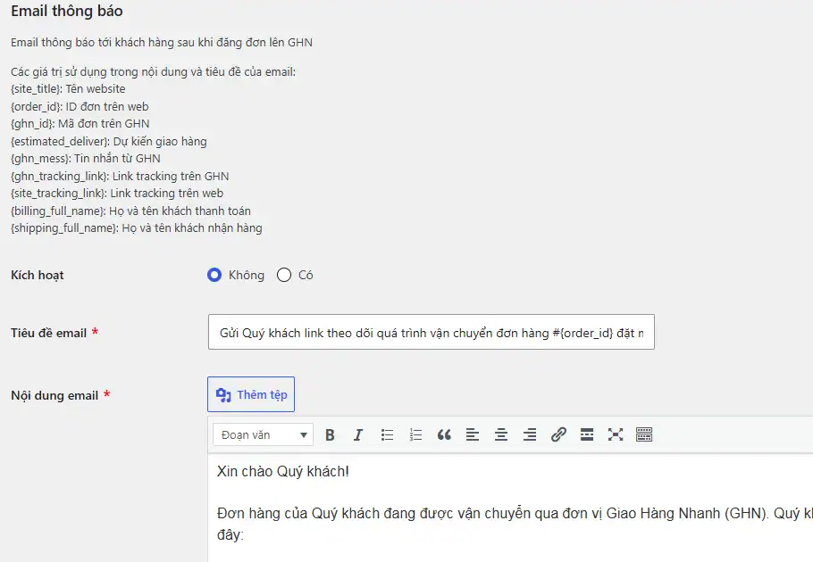Enter fullscreen editor mode
The width and height of the screenshot is (813, 562).
[615, 434]
